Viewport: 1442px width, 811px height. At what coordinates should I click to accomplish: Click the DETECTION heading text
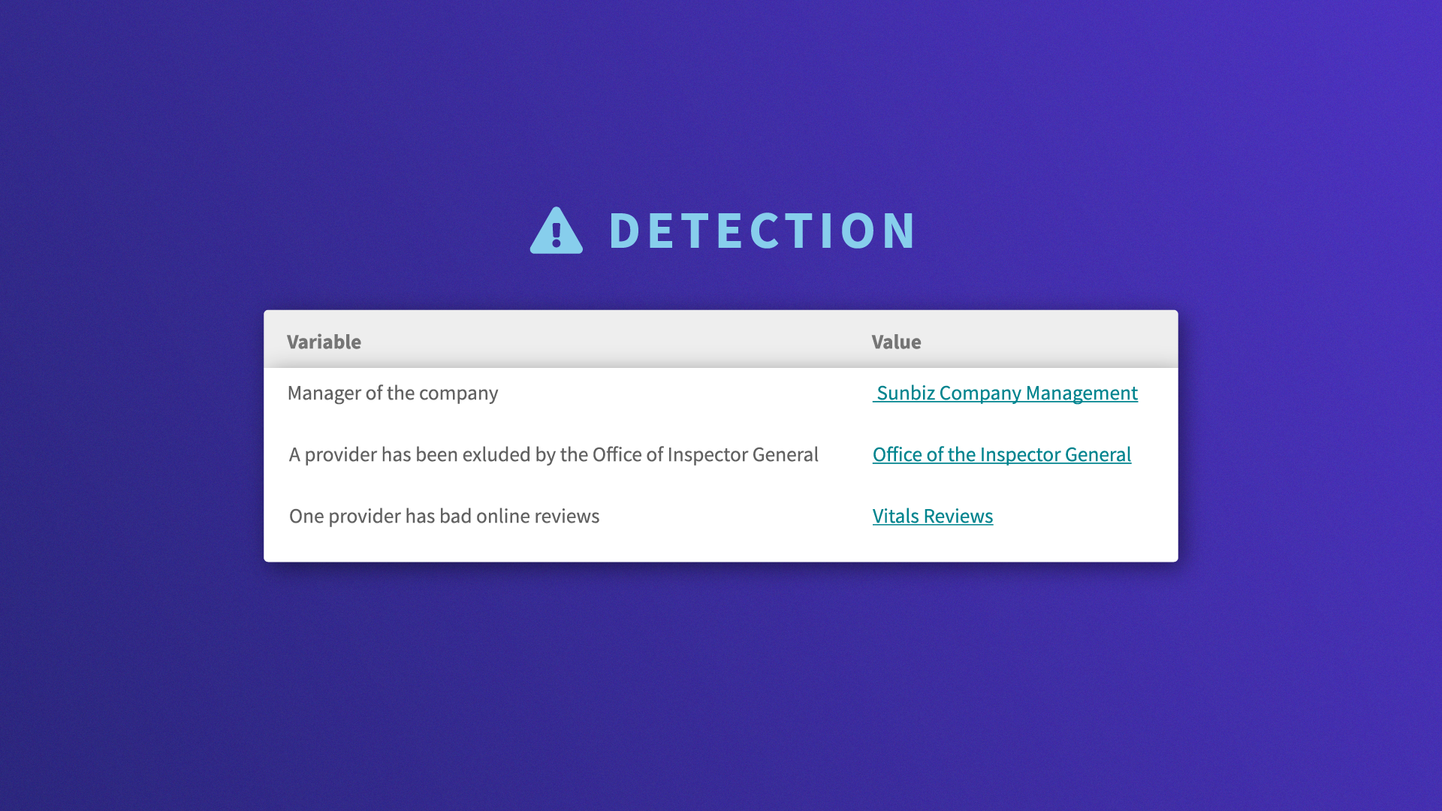tap(762, 231)
